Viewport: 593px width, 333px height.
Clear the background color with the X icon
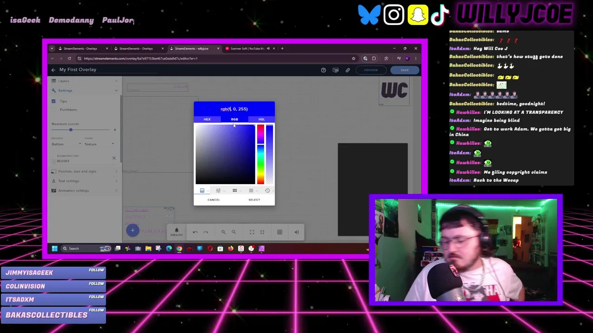coord(114,158)
